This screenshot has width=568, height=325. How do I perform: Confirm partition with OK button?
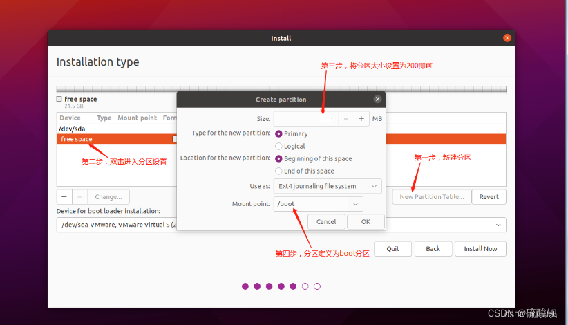tap(366, 222)
